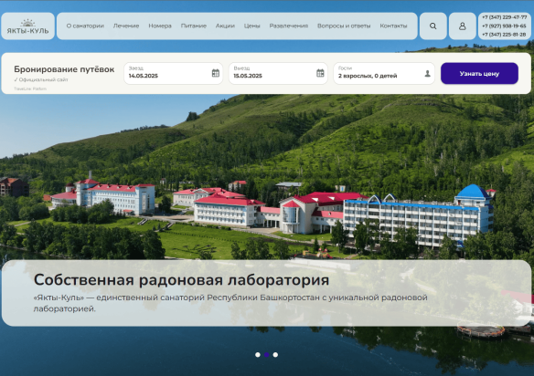Open the Лечение menu item

126,26
